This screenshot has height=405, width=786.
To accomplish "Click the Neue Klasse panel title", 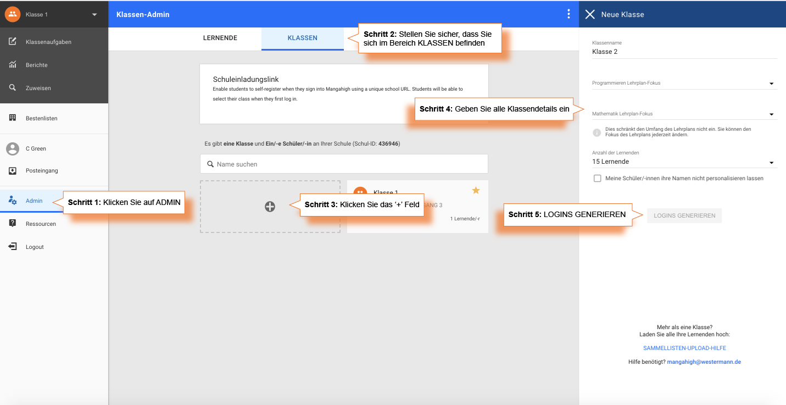I will (x=622, y=14).
